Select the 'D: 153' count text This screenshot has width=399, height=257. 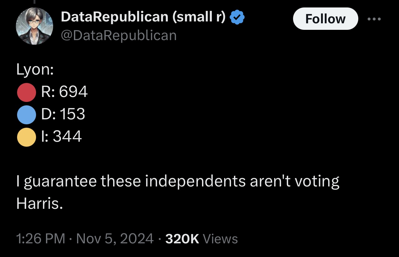[63, 114]
